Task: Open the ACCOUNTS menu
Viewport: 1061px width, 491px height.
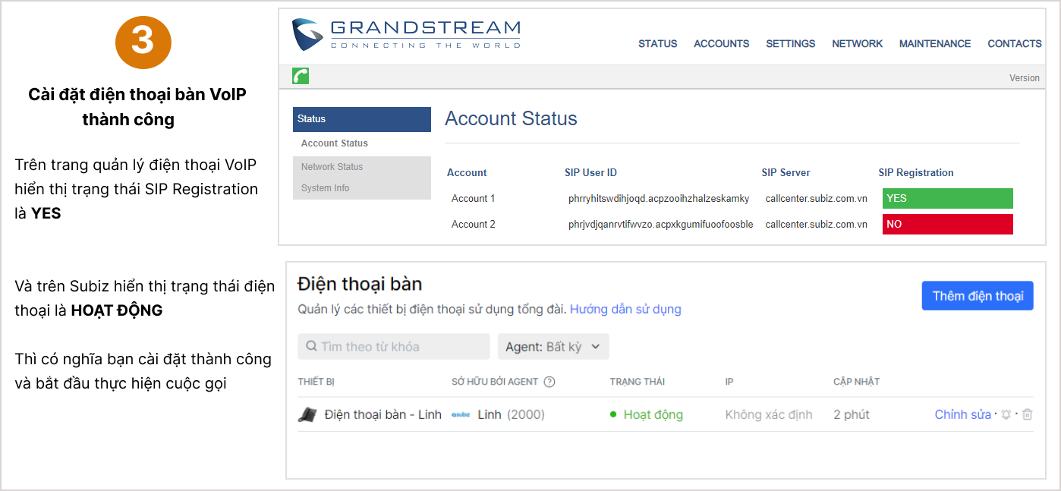Action: pyautogui.click(x=721, y=44)
